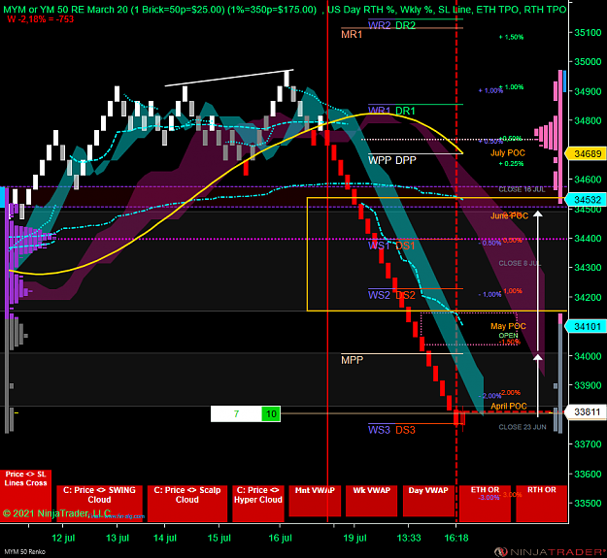
Task: Click the cyan 34101 price marker
Action: click(x=586, y=326)
